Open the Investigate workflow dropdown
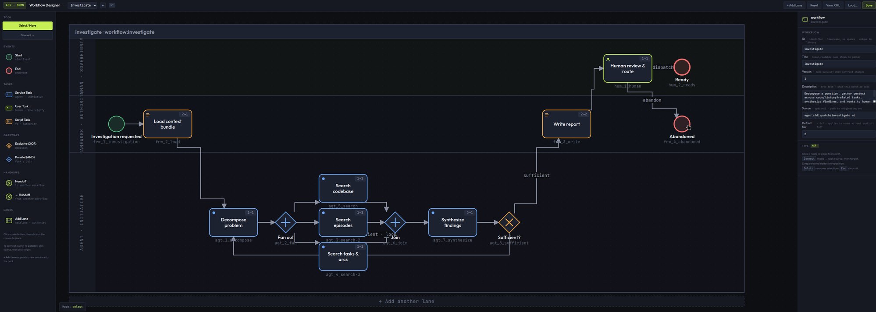876x312 pixels. (82, 5)
